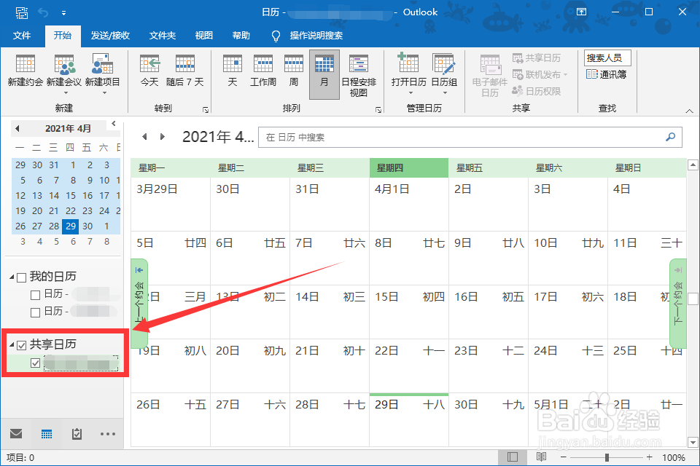Open the 文件夹 tab
The height and width of the screenshot is (466, 700).
click(x=162, y=36)
